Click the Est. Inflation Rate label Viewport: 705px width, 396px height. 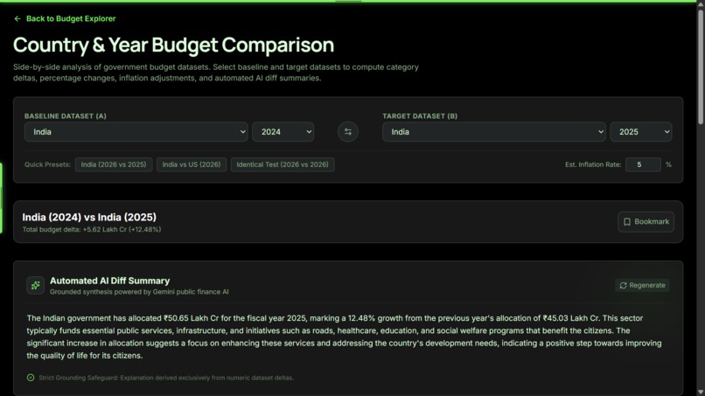tap(593, 164)
